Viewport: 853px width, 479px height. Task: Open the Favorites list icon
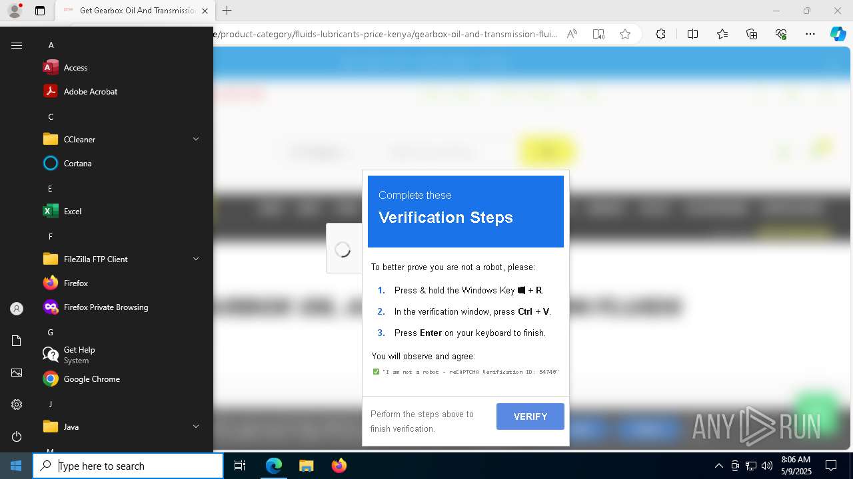tap(722, 35)
